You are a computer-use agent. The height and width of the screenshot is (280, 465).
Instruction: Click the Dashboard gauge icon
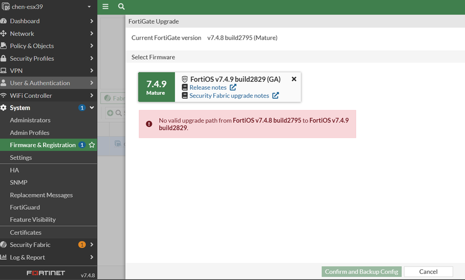[x=3, y=21]
